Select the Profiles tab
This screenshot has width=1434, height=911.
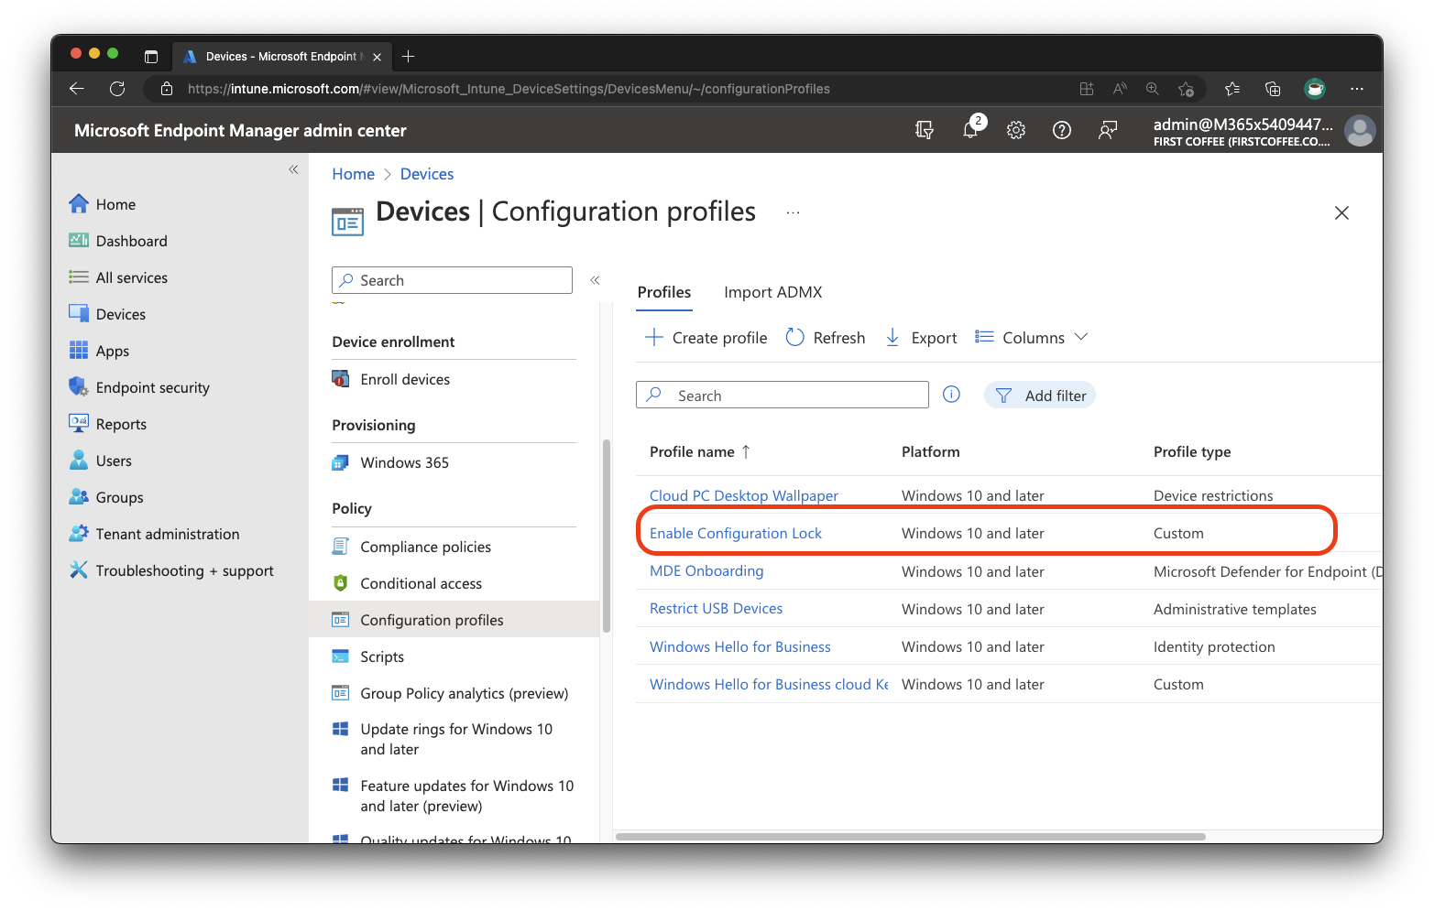click(x=663, y=291)
